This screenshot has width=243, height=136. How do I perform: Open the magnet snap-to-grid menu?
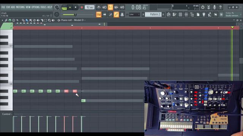coord(10,20)
